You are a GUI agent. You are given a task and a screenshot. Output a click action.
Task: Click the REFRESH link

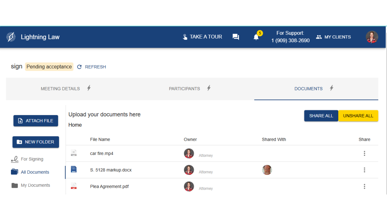(95, 67)
